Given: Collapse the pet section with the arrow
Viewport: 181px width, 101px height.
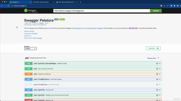Looking at the screenshot, I should 158,58.
